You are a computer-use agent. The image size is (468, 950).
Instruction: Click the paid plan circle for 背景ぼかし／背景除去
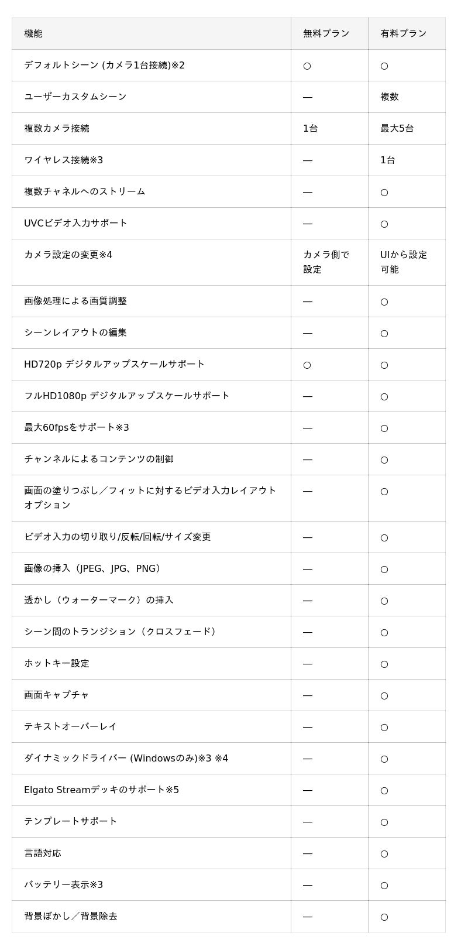tap(384, 917)
